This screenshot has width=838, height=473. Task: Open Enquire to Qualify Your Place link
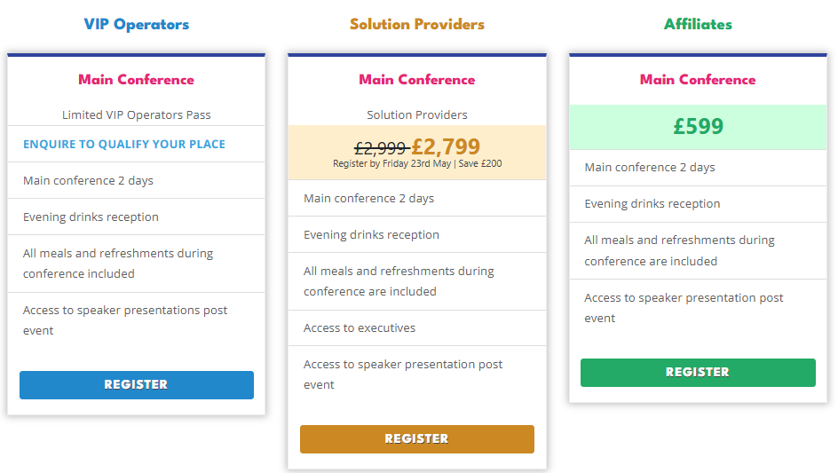pos(124,145)
